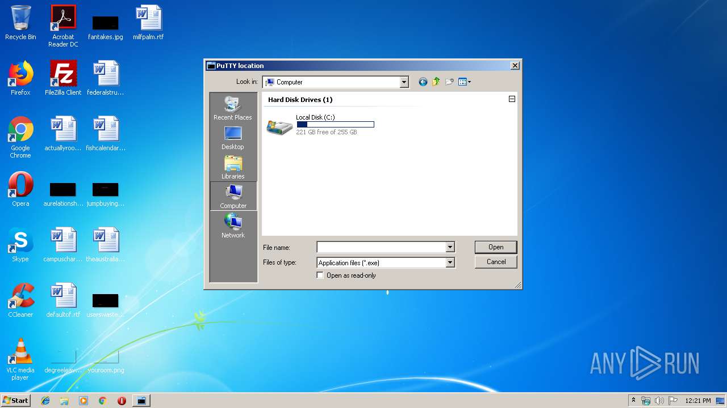Switch to the PuTTY taskbar window
Viewport: 727px width, 408px height.
[141, 401]
